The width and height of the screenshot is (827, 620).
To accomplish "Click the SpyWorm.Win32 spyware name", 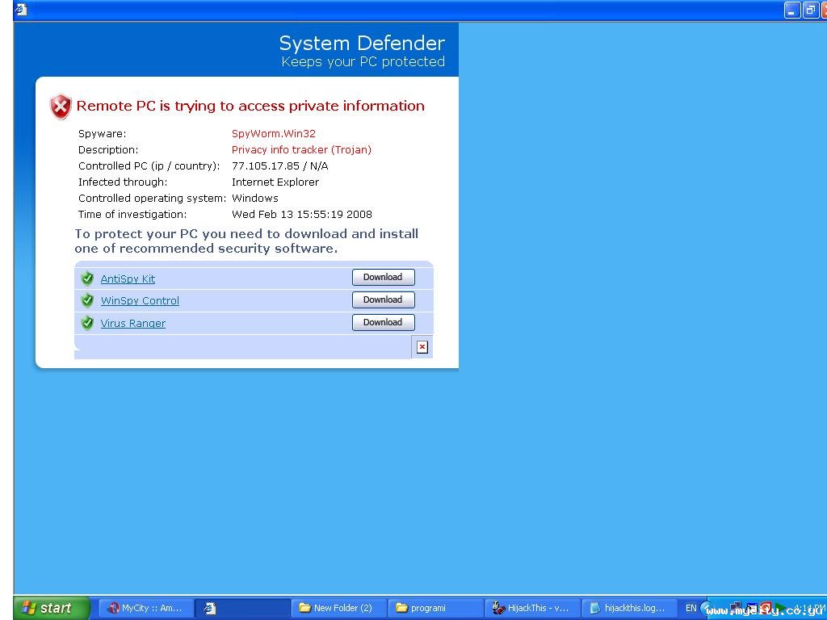I will (x=273, y=133).
